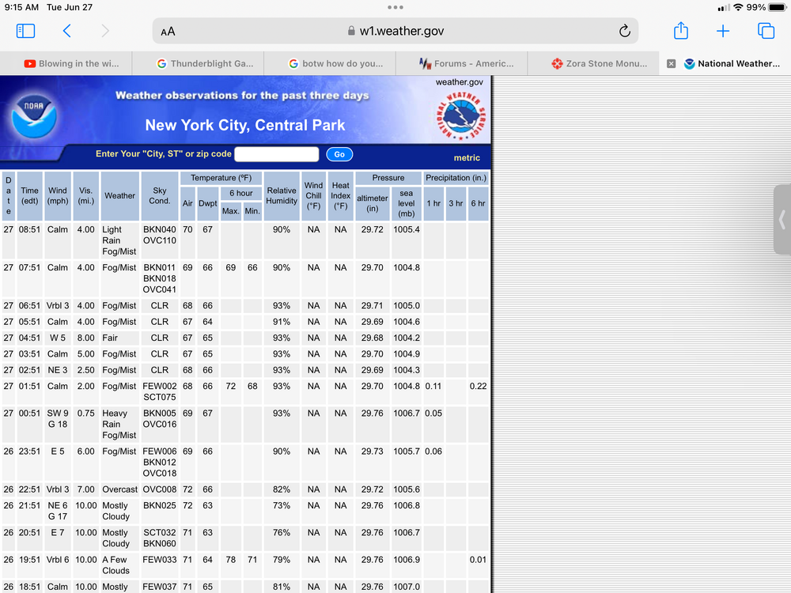The width and height of the screenshot is (791, 593).
Task: Go forward to the next page
Action: coord(105,31)
